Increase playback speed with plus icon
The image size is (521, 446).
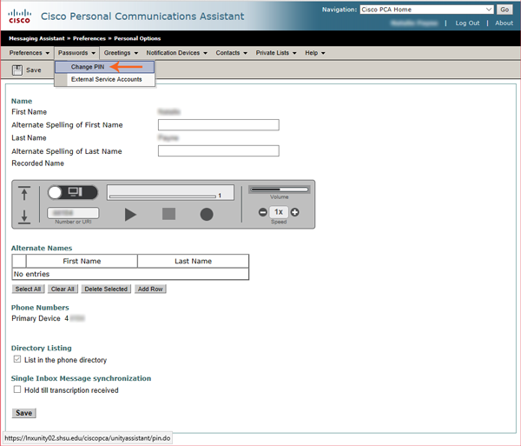pos(294,212)
